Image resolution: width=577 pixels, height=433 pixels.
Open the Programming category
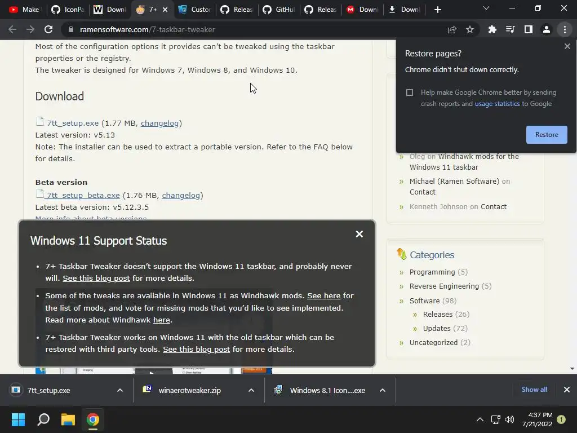[432, 272]
